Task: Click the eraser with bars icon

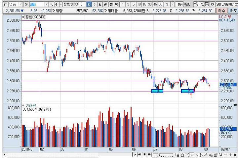Action: pos(211,155)
